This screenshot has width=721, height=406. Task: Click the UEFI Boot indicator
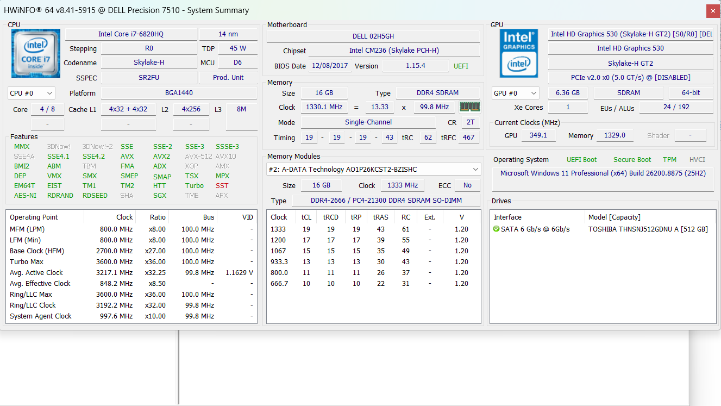(x=581, y=160)
